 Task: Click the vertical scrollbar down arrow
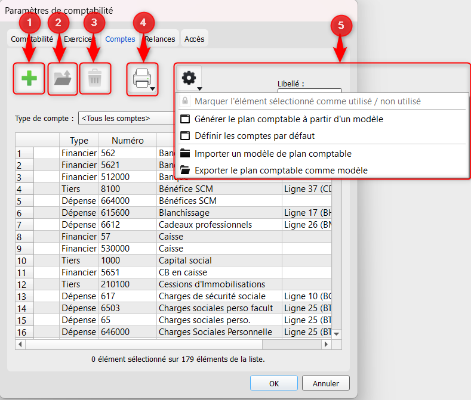tap(337, 334)
